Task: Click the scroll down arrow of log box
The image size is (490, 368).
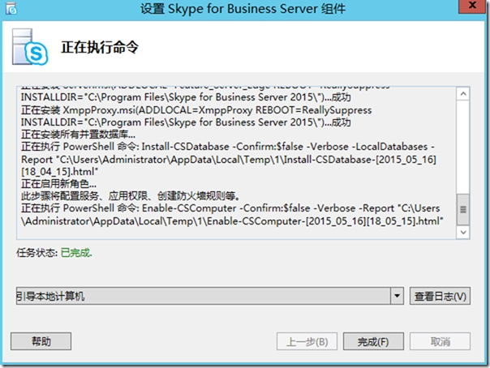Action: tap(463, 232)
